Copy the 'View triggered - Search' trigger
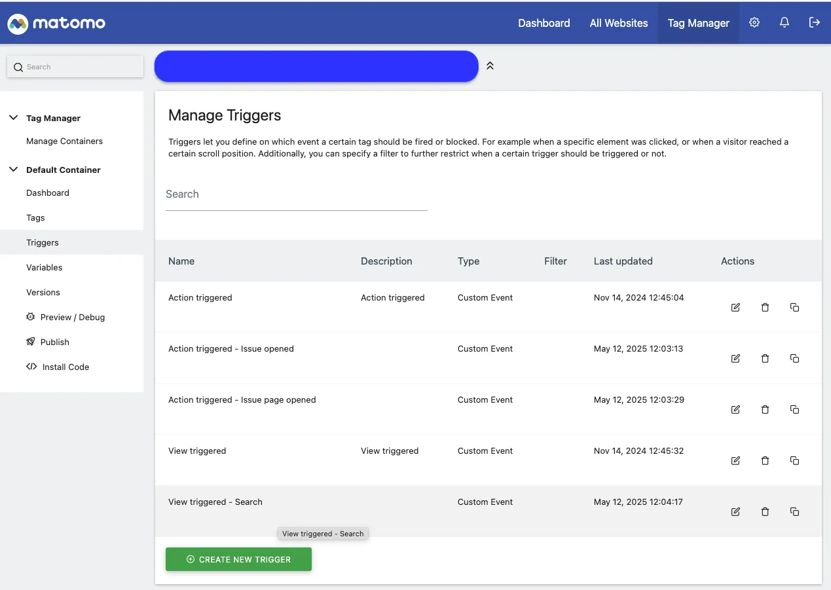The image size is (831, 590). [x=794, y=511]
